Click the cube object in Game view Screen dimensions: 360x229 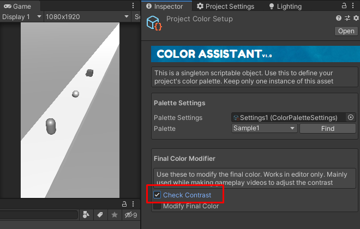coord(89,73)
